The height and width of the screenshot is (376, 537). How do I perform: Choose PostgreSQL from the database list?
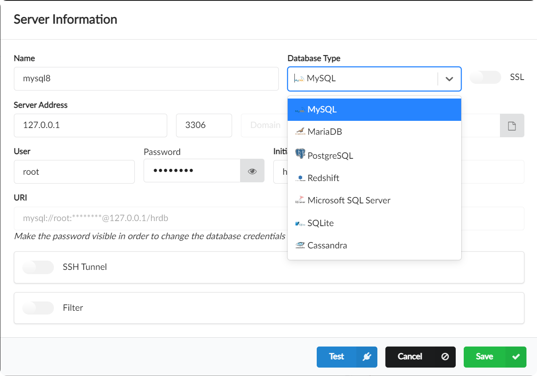coord(330,156)
